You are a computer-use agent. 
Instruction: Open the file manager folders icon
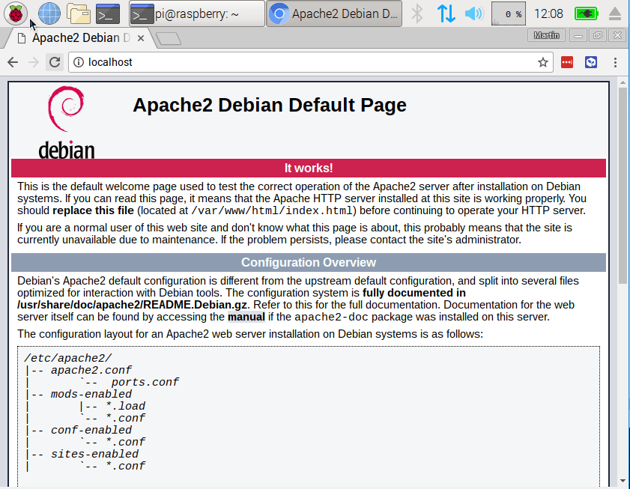click(x=79, y=13)
